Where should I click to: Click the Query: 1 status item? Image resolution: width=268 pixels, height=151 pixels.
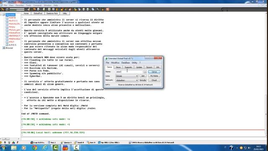tap(66, 143)
